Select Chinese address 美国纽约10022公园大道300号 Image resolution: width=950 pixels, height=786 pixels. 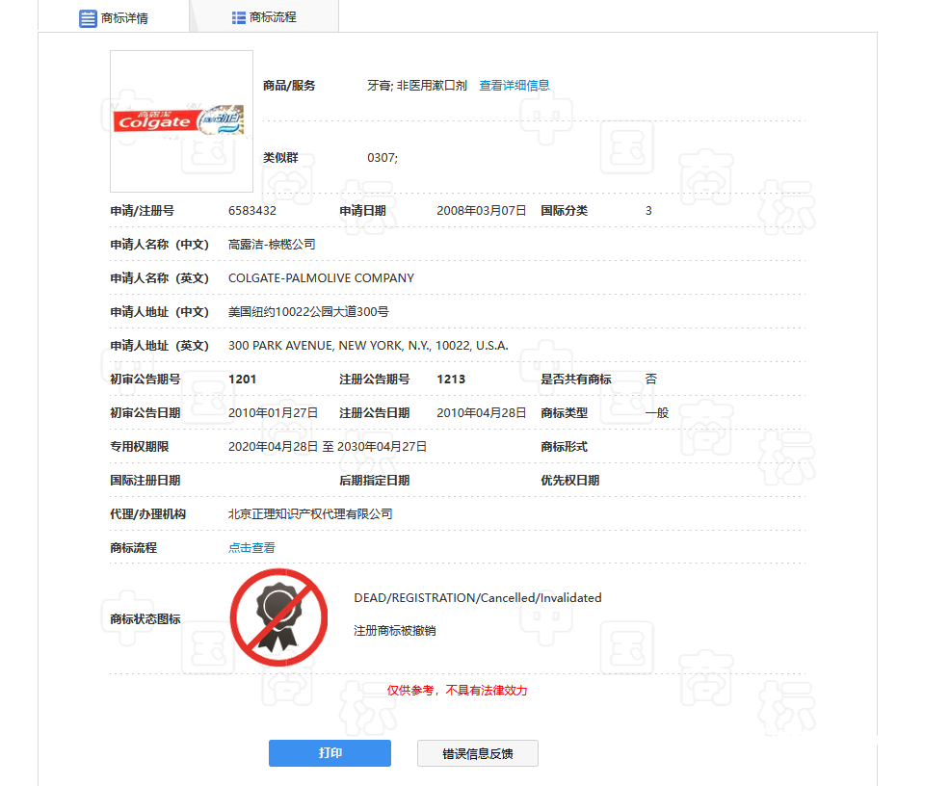click(x=308, y=312)
